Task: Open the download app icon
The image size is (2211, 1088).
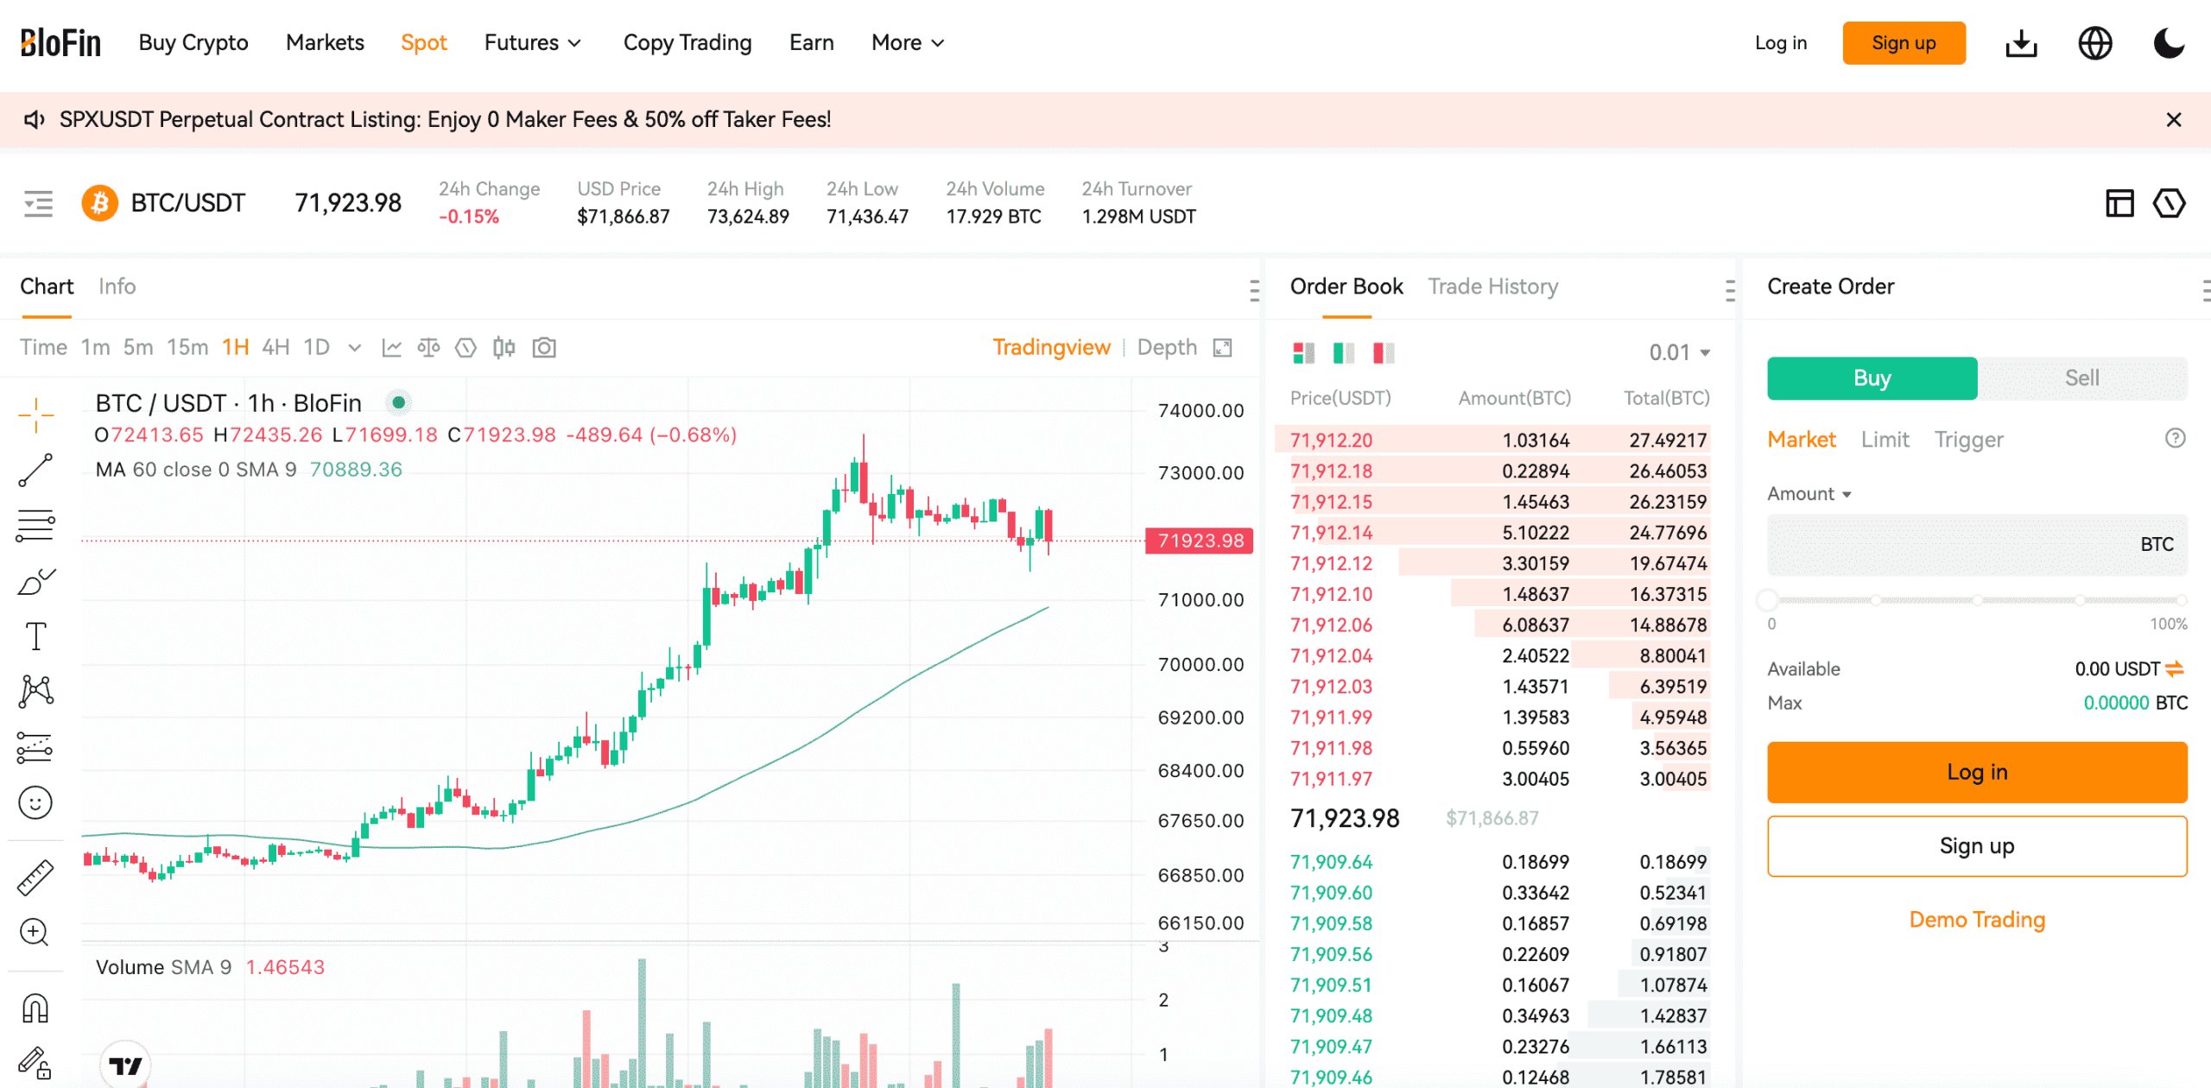Action: pyautogui.click(x=2021, y=43)
